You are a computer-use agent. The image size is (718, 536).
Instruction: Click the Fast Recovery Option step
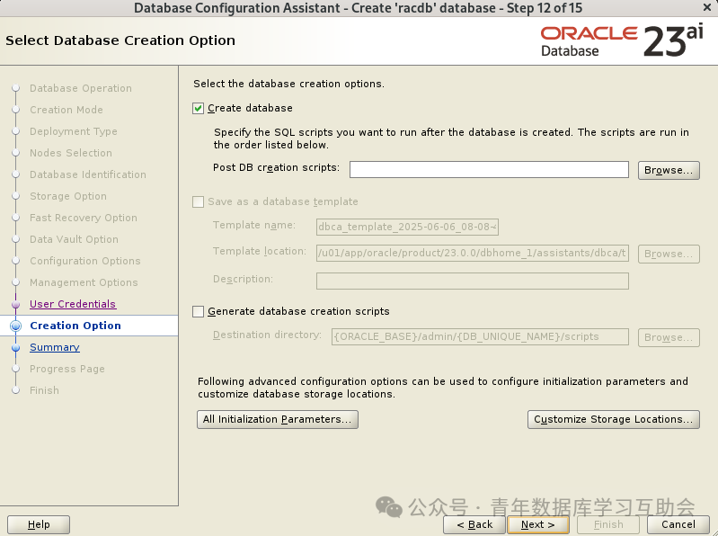point(84,218)
